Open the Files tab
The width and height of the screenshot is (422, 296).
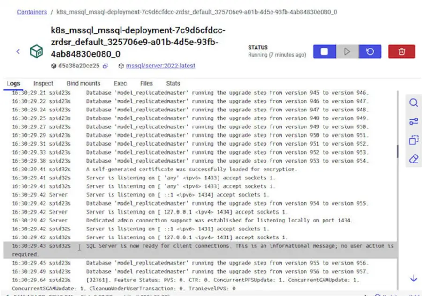coord(146,84)
